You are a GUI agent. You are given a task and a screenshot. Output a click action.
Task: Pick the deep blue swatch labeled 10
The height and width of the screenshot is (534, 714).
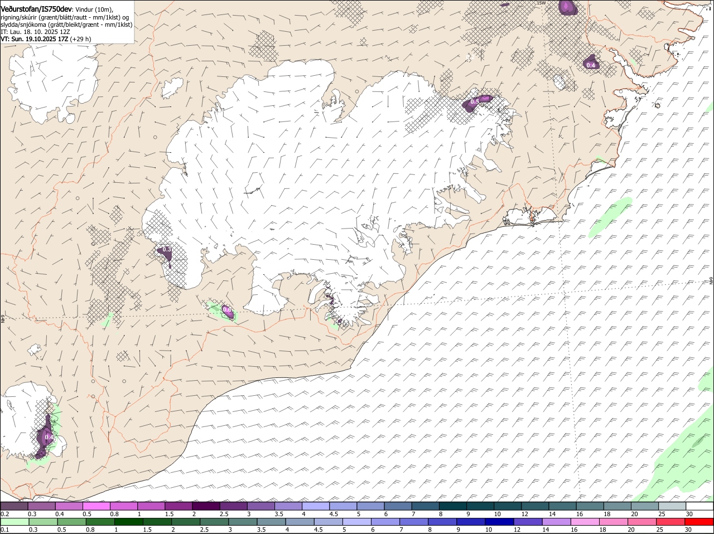click(499, 522)
